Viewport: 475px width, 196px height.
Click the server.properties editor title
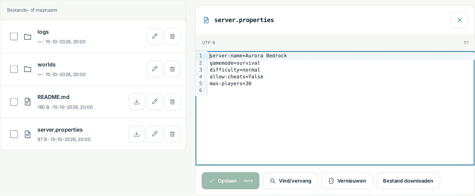click(244, 20)
